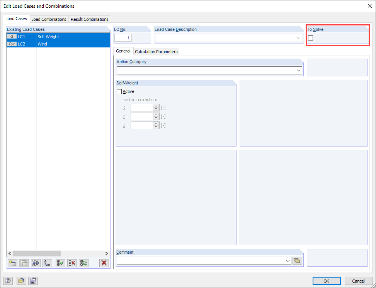
Task: Save load cases to file with disk icon
Action: pos(33,281)
